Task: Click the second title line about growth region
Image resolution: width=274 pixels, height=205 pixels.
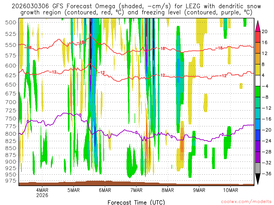Action: tap(136, 13)
